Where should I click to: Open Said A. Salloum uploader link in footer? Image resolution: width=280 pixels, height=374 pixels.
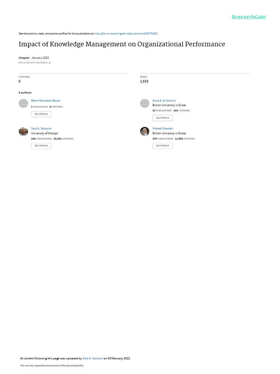pos(93,358)
